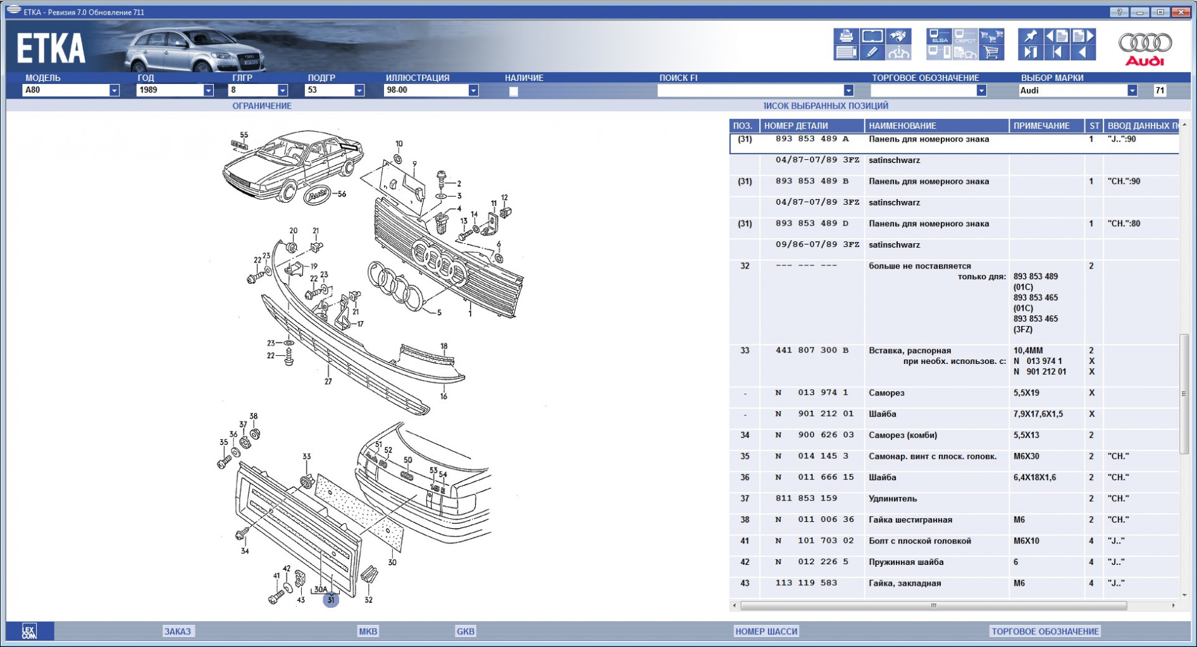Screen dimensions: 1197x647
Task: Click the НОМЕР ДЕТАЛИ column header
Action: click(812, 126)
